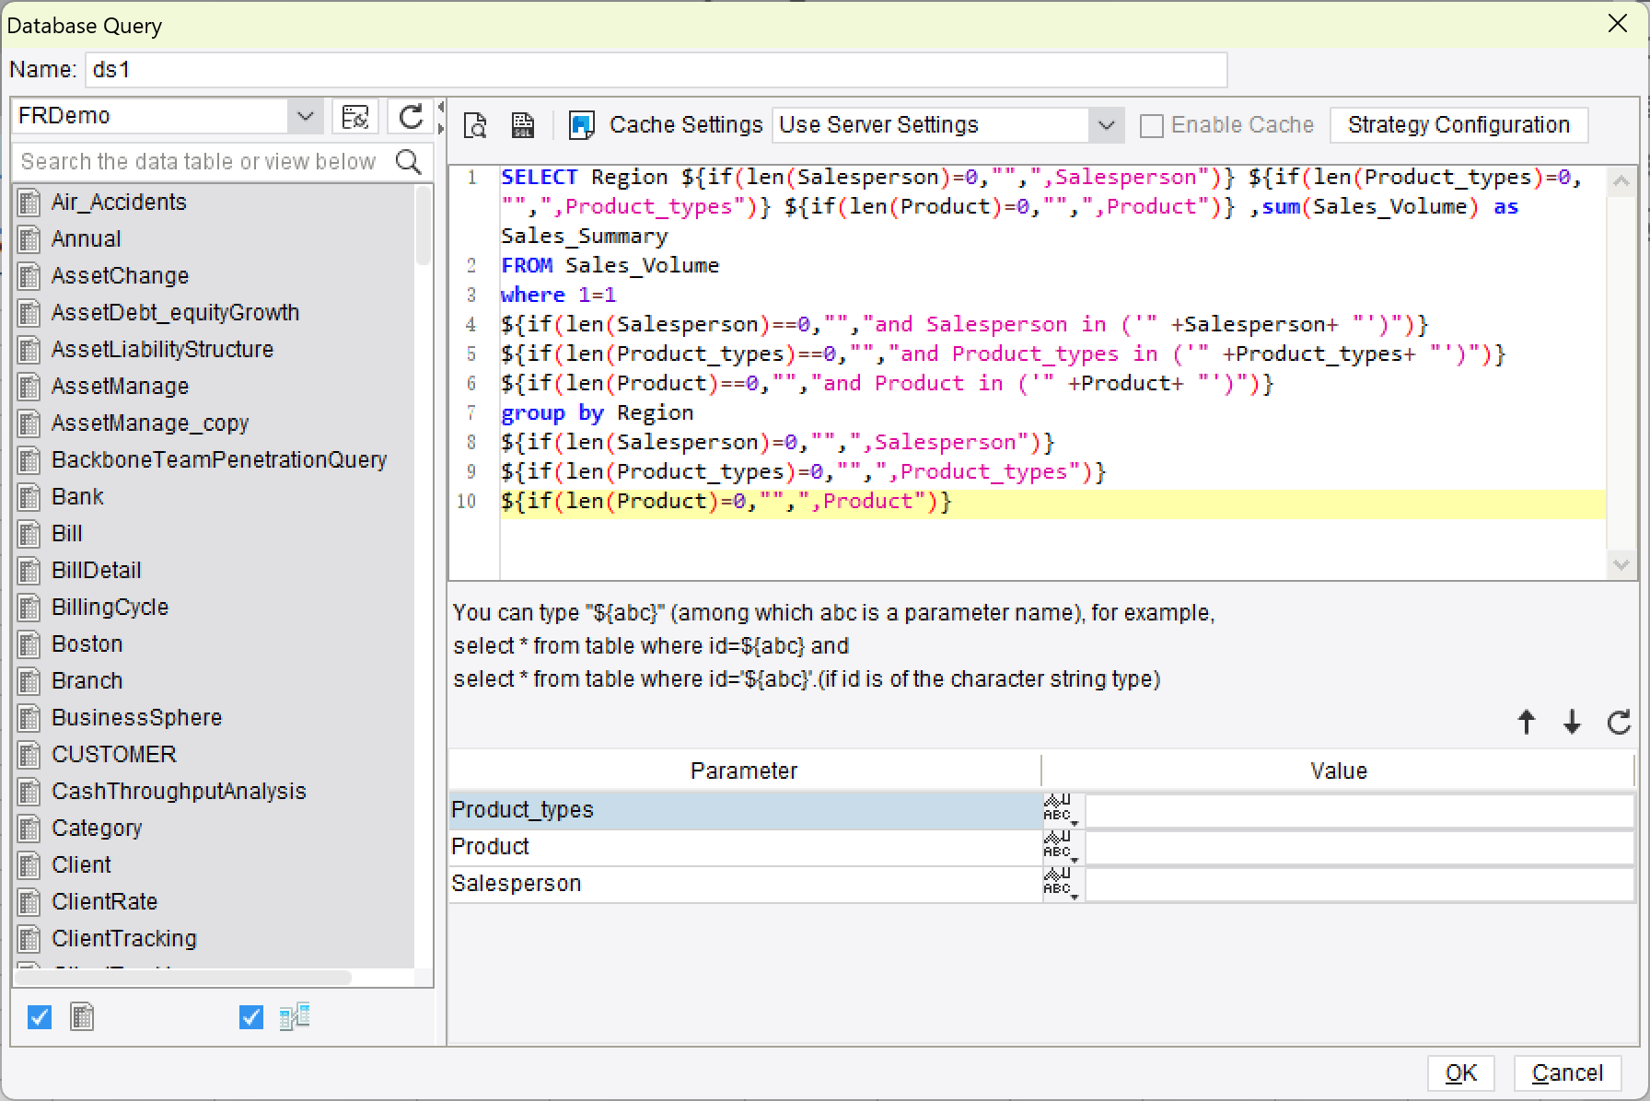Expand the Use Server Settings dropdown
Screen dimensions: 1650x1101
click(1106, 125)
